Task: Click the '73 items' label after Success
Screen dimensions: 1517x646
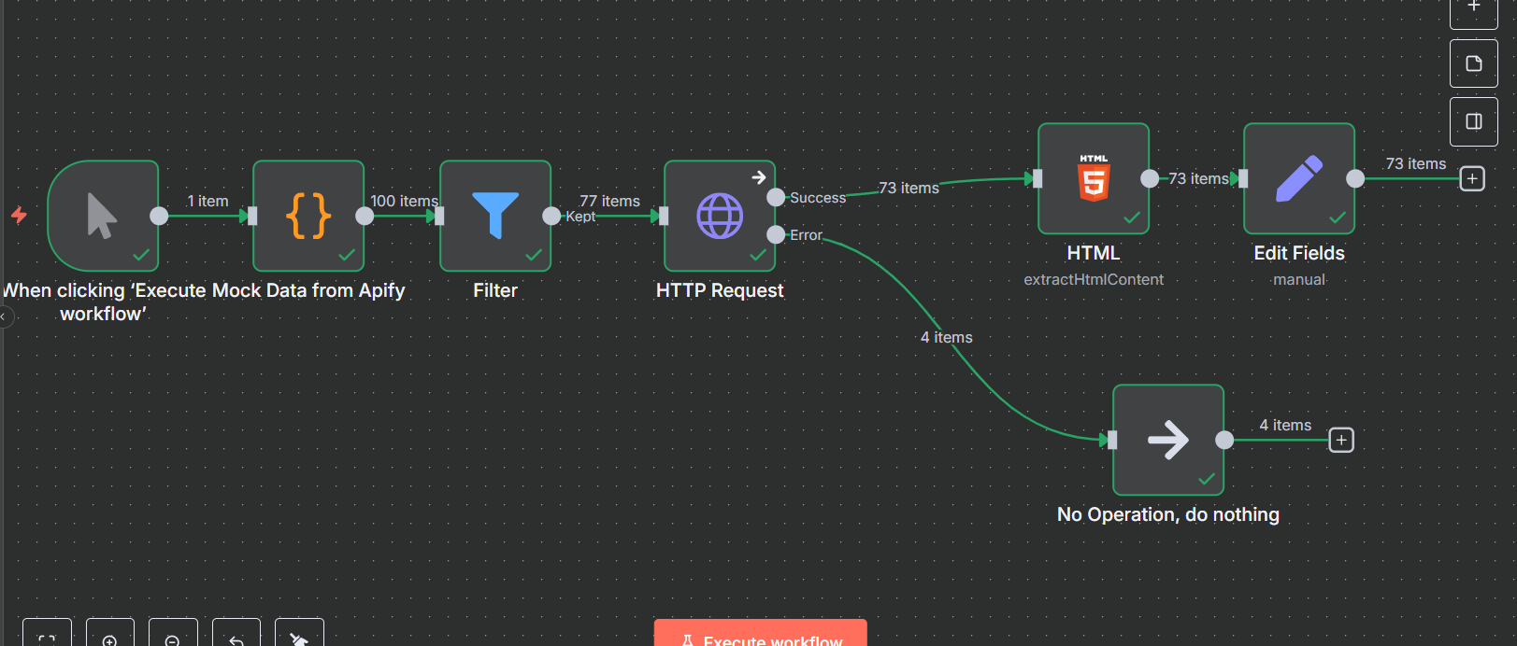Action: coord(909,188)
